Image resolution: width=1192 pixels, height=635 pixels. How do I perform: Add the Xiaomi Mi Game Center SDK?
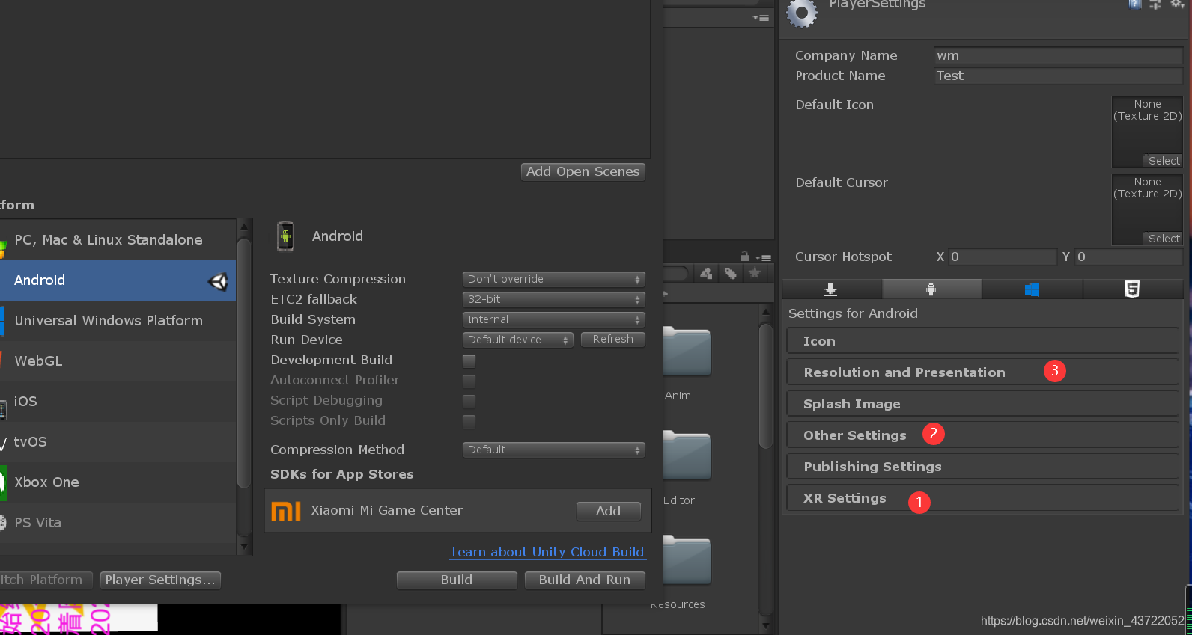click(x=608, y=511)
